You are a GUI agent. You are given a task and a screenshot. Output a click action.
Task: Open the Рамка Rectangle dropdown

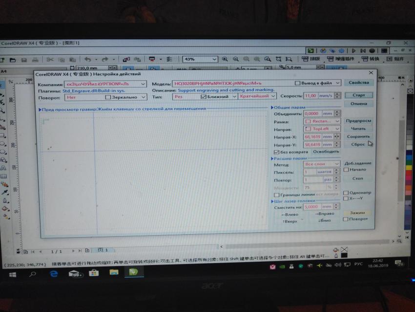click(x=336, y=121)
